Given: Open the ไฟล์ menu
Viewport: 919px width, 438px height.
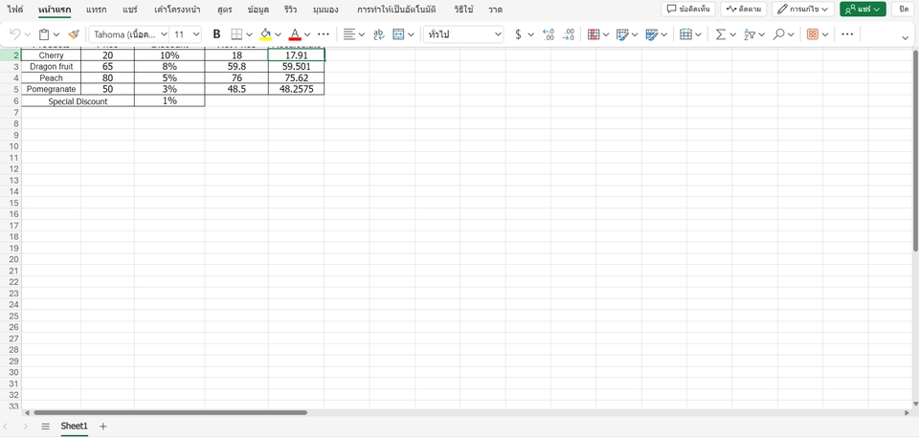Looking at the screenshot, I should [16, 10].
